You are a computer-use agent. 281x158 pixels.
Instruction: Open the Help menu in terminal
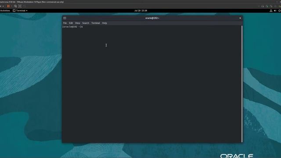coord(104,23)
